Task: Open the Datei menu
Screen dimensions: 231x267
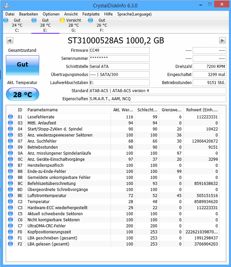Action: pos(10,14)
